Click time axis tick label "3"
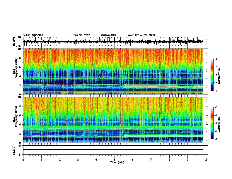 78,160
